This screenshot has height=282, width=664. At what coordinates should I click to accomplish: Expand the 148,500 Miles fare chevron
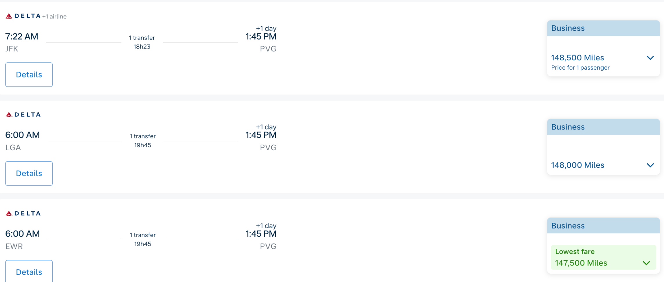(650, 58)
